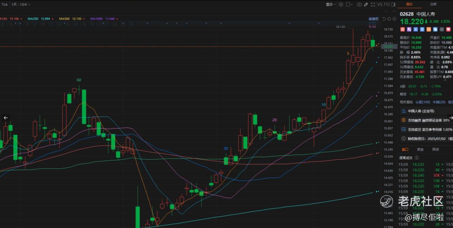Click the Hong Kong flag market badge
The width and height of the screenshot is (453, 228).
[x=402, y=29]
